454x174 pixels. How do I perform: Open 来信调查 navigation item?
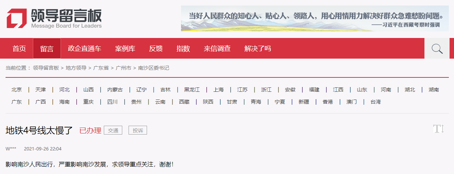click(x=217, y=49)
